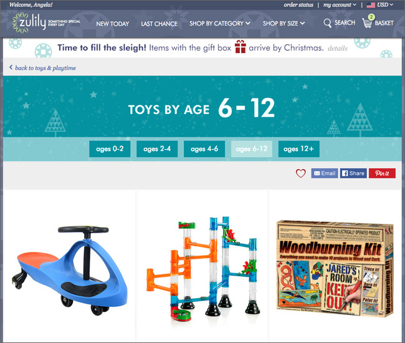
Task: Open the New Today section
Action: 113,24
